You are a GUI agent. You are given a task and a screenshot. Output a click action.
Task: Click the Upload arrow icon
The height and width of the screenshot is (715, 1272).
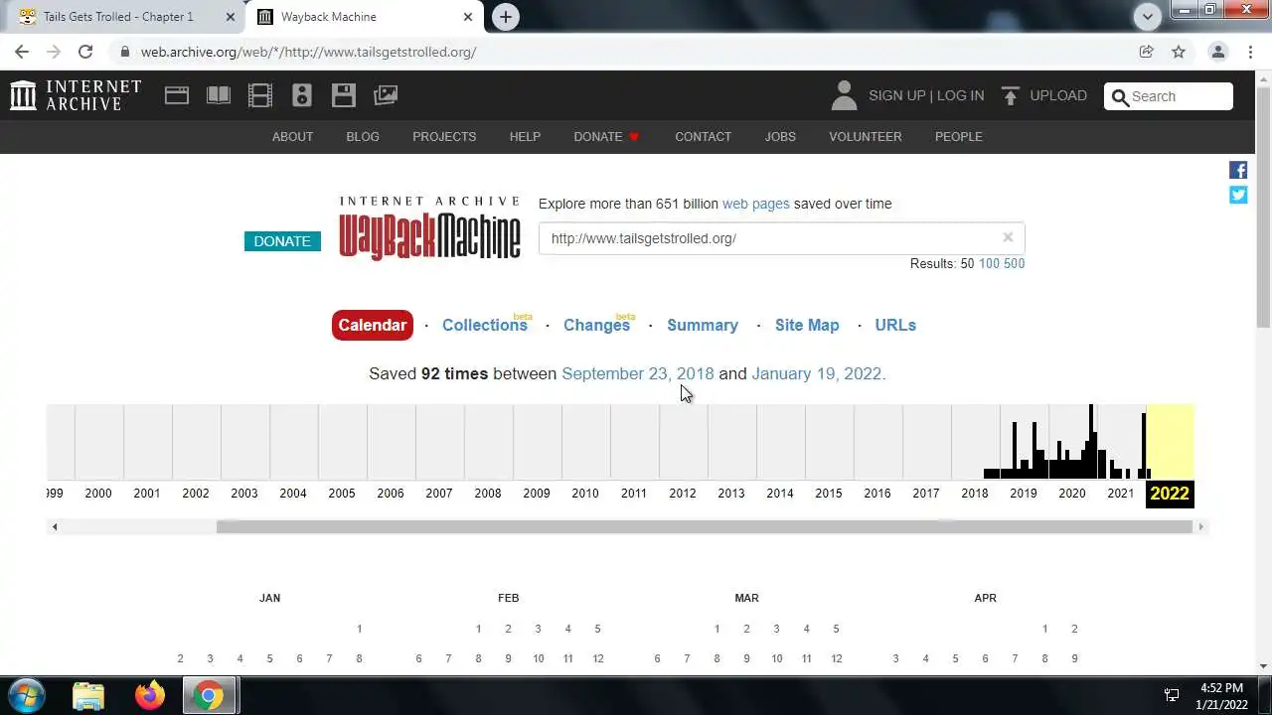coord(1011,95)
